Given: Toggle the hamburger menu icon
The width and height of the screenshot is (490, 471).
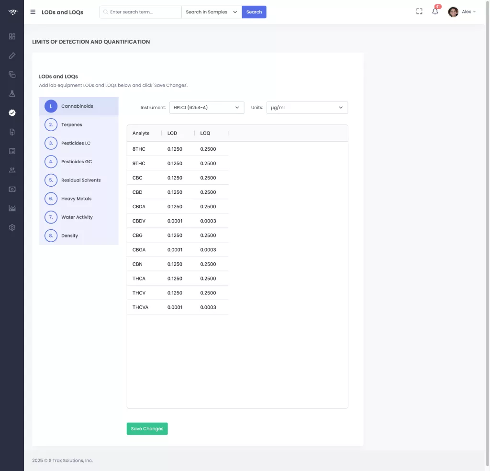Looking at the screenshot, I should click(x=33, y=12).
